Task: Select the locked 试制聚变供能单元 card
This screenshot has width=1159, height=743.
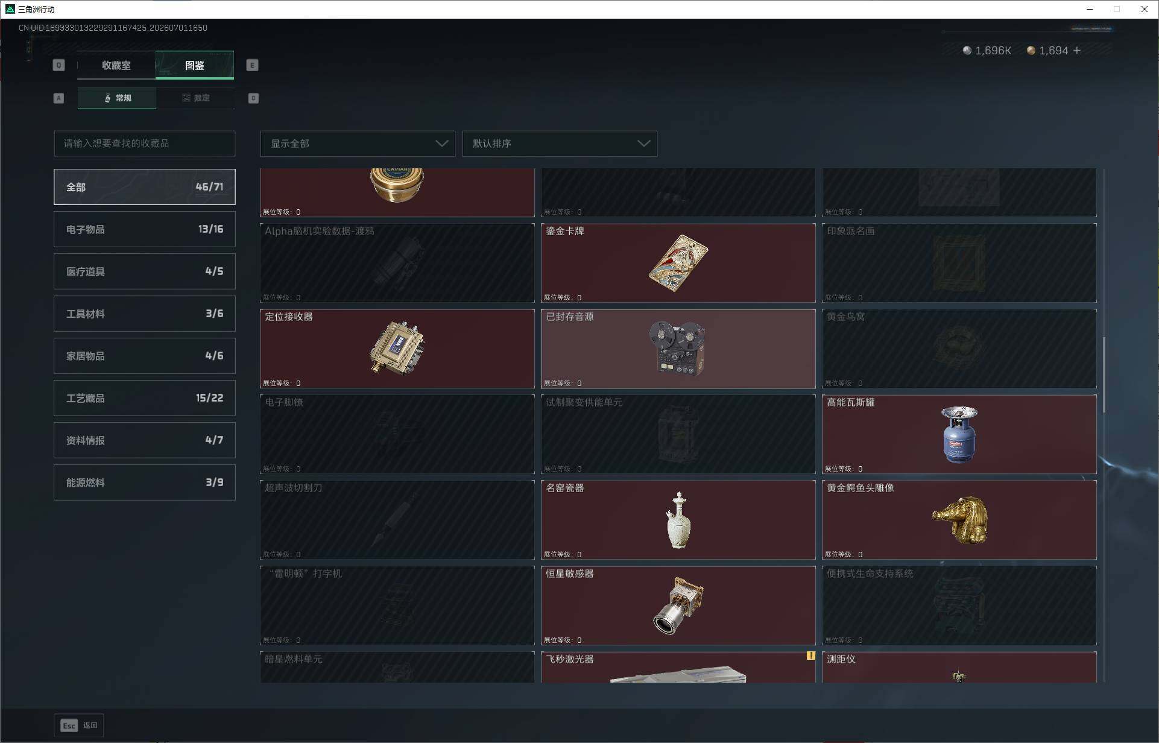Action: coord(678,434)
